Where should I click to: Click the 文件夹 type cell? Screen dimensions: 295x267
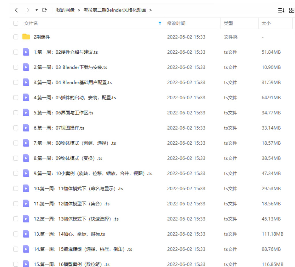point(230,37)
